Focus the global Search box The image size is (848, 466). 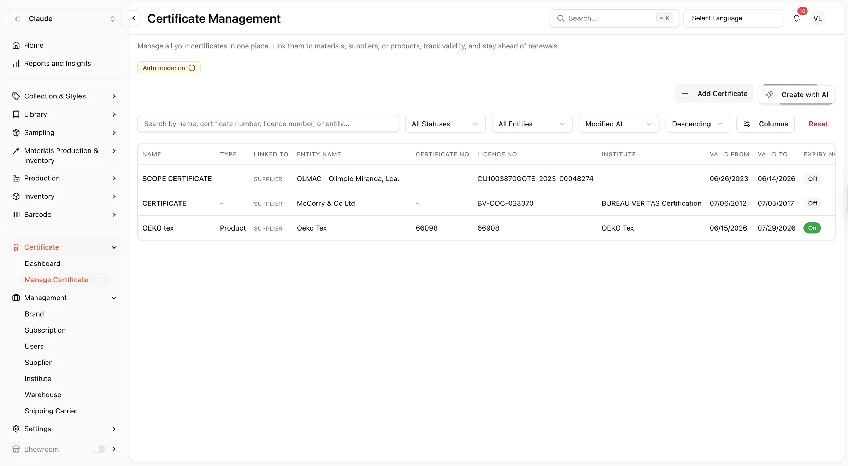pyautogui.click(x=614, y=18)
